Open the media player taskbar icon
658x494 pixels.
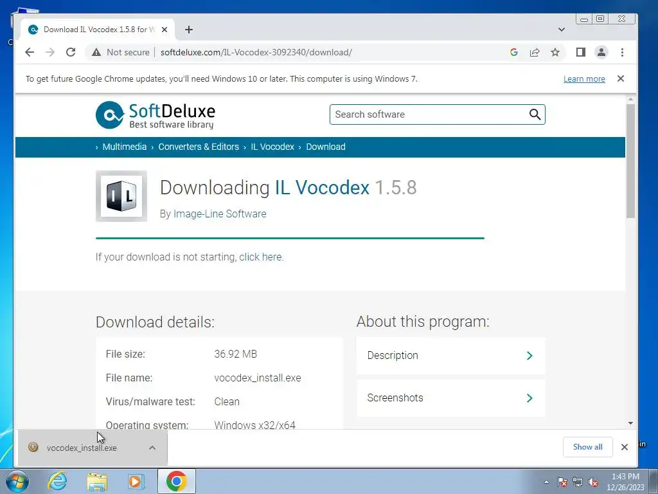pos(136,481)
